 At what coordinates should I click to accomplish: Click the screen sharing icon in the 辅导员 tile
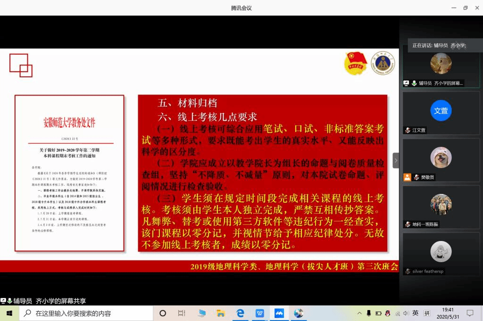(x=406, y=83)
